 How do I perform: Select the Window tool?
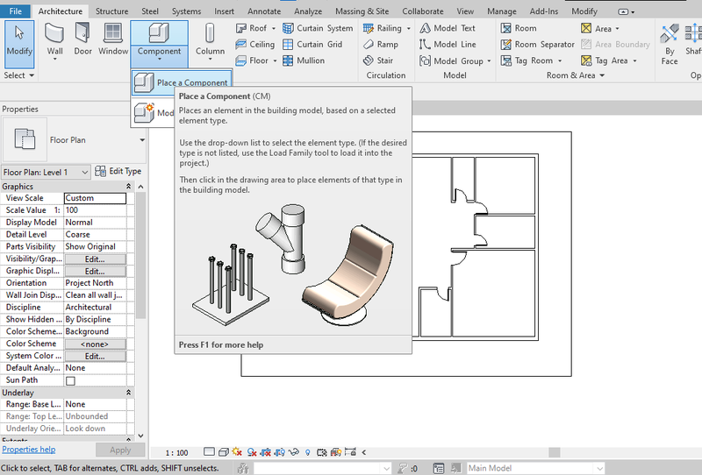tap(113, 39)
